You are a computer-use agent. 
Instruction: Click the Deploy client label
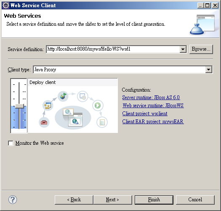pyautogui.click(x=43, y=82)
